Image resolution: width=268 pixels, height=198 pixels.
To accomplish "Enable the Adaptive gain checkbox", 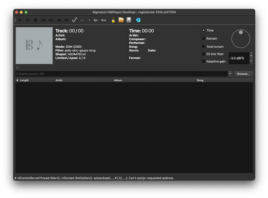I will pyautogui.click(x=203, y=61).
